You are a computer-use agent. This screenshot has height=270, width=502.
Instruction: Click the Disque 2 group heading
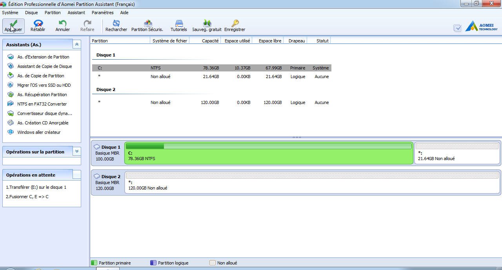click(x=106, y=89)
